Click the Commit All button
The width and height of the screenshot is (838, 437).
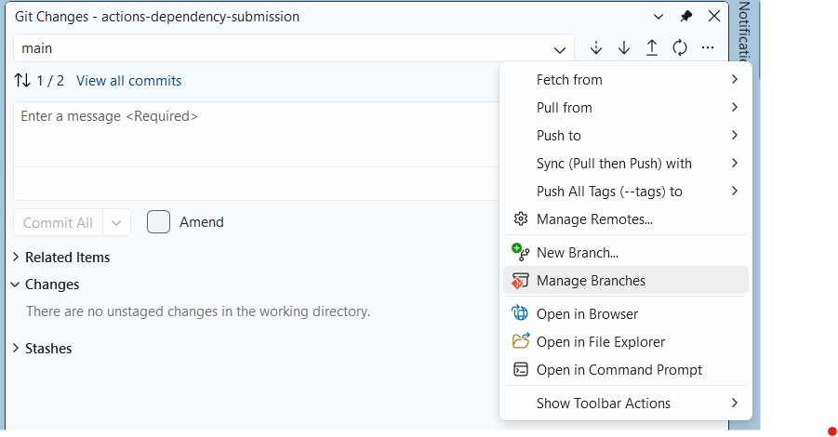58,223
